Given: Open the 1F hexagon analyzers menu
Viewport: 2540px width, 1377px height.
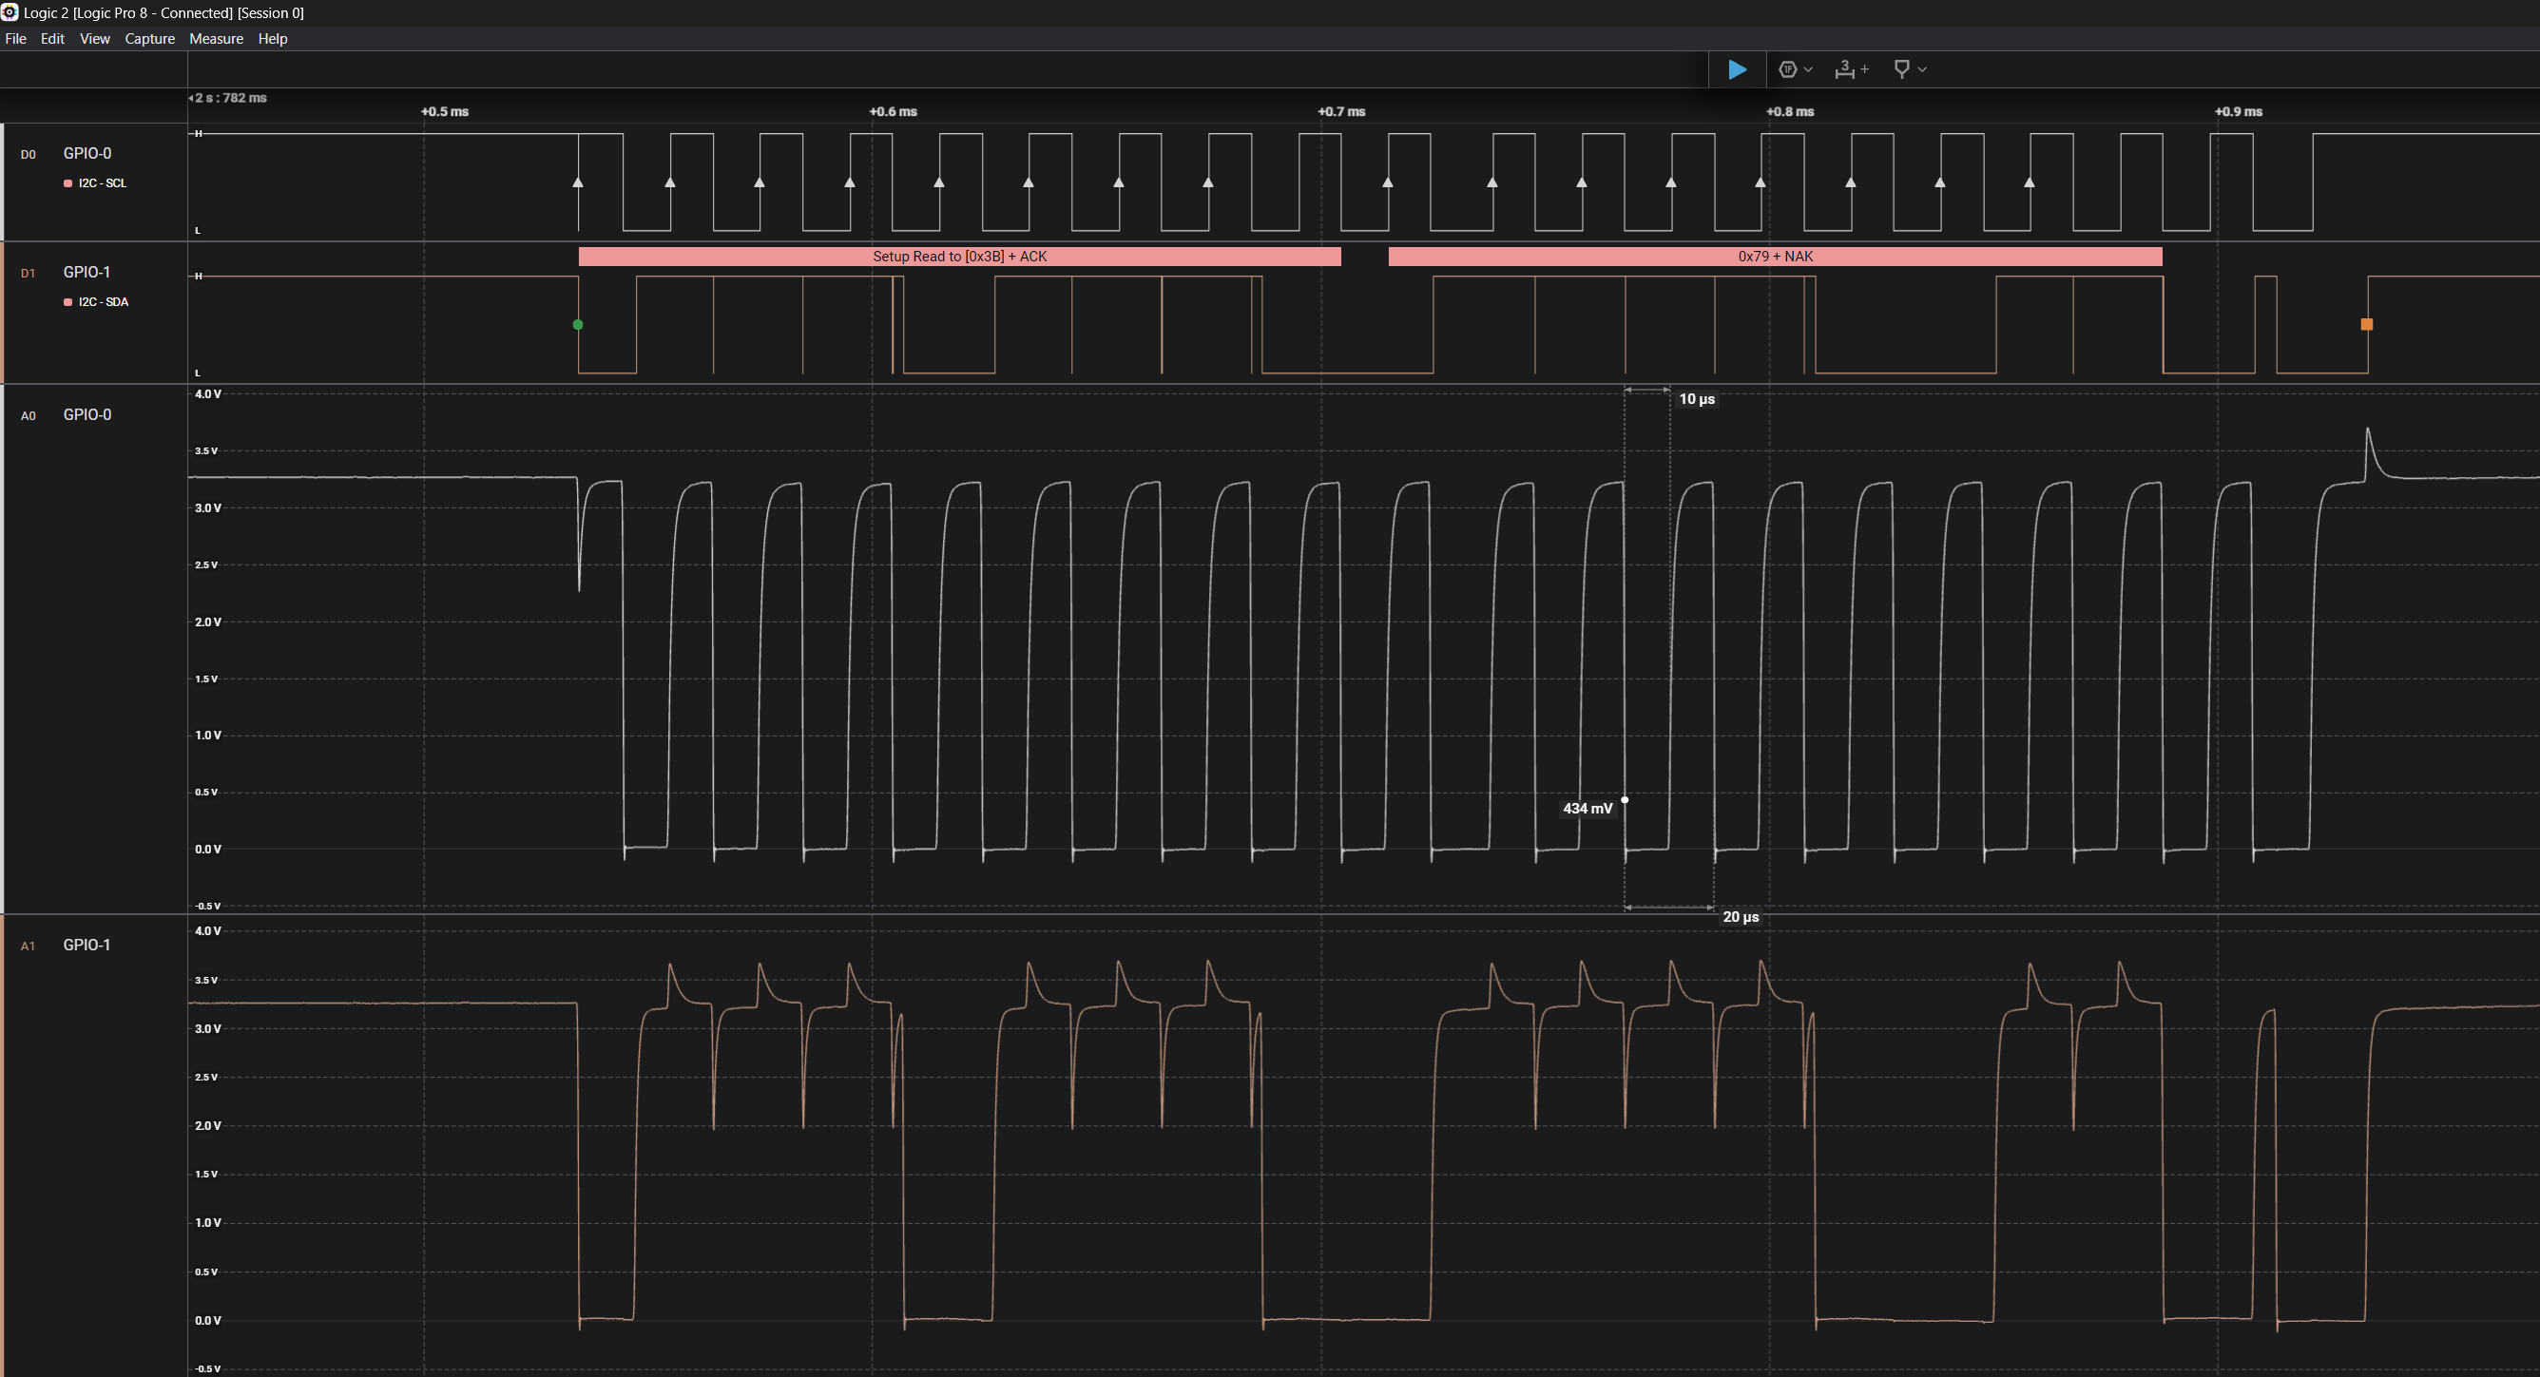Looking at the screenshot, I should click(1795, 69).
